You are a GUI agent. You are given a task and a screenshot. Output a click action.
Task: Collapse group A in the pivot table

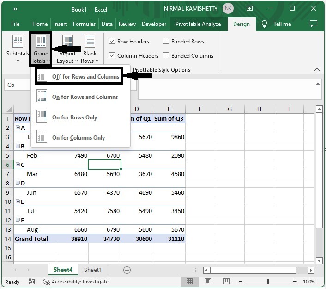tap(18, 128)
